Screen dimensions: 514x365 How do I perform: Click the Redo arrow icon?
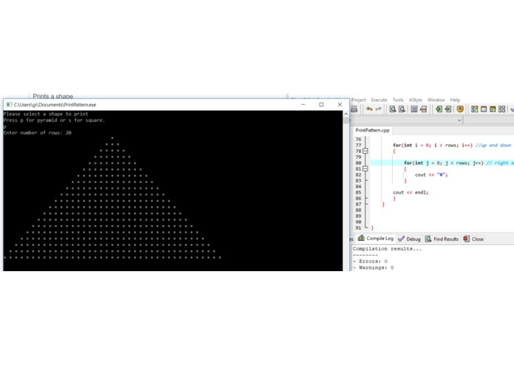(x=379, y=109)
